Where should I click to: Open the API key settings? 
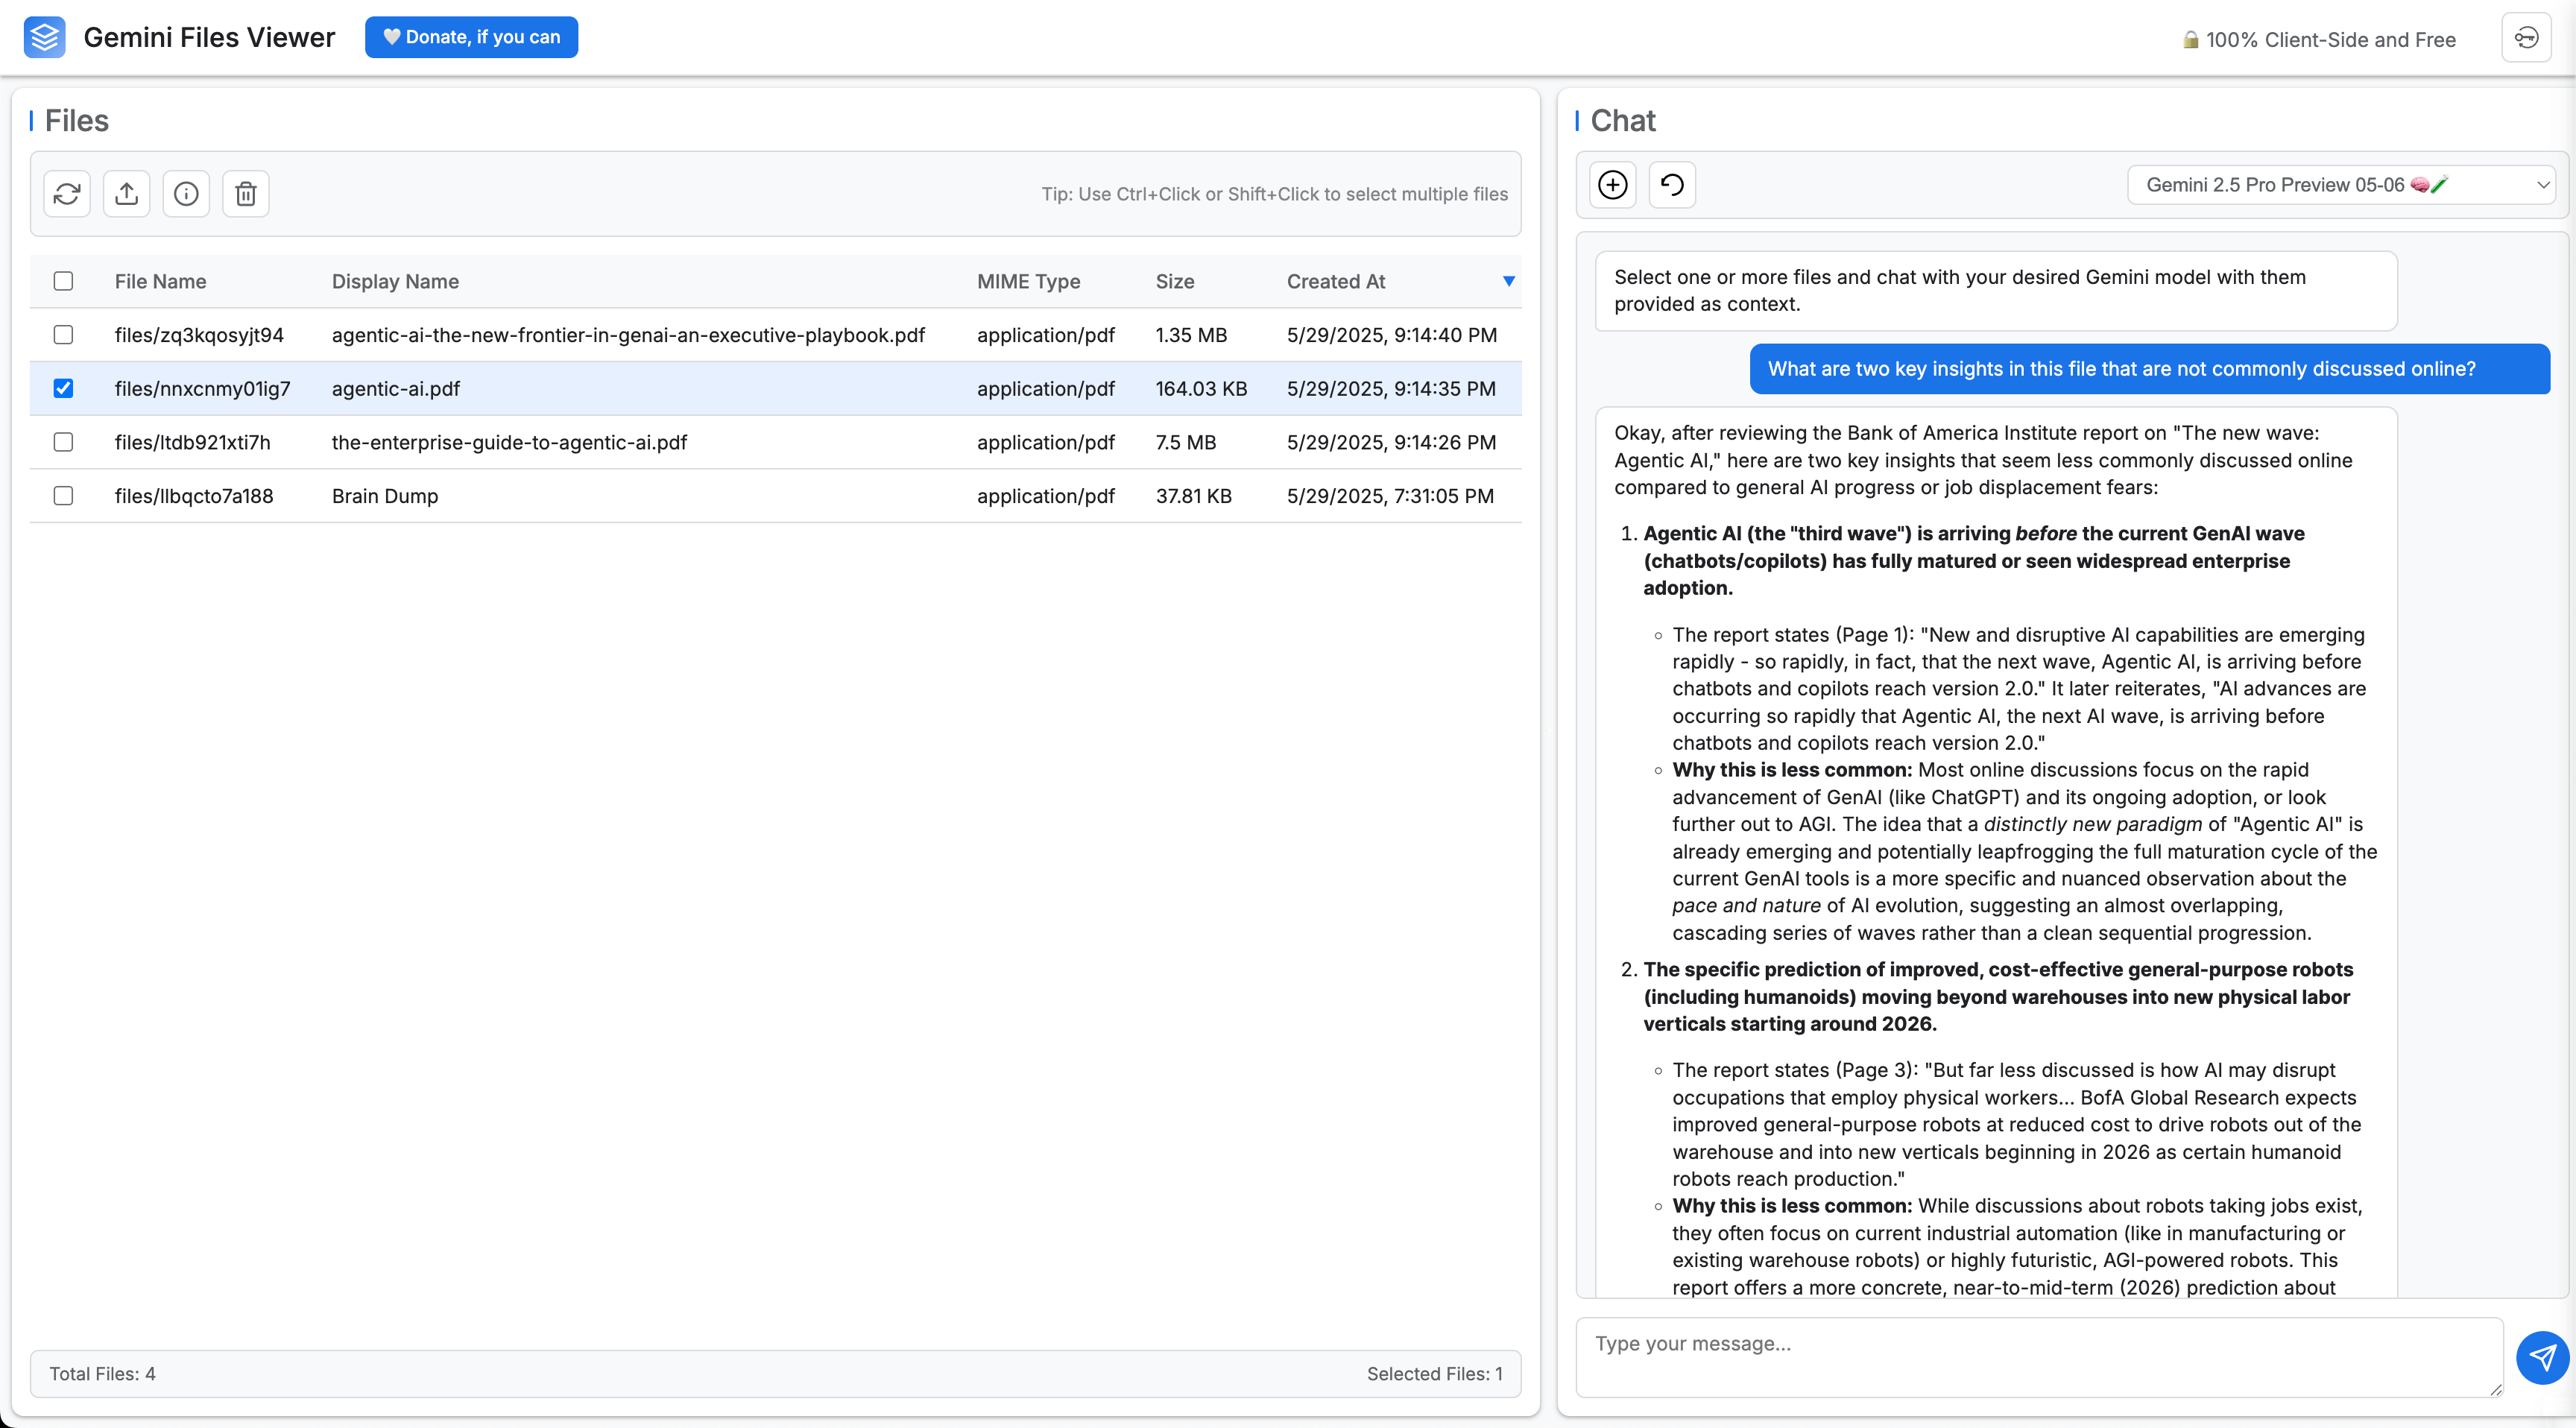(2526, 37)
